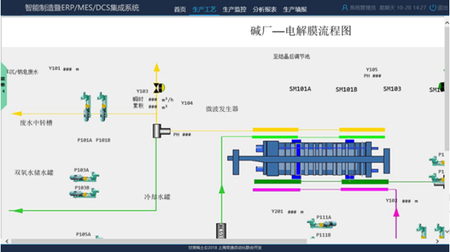Select pump P111A icon

[x=321, y=224]
